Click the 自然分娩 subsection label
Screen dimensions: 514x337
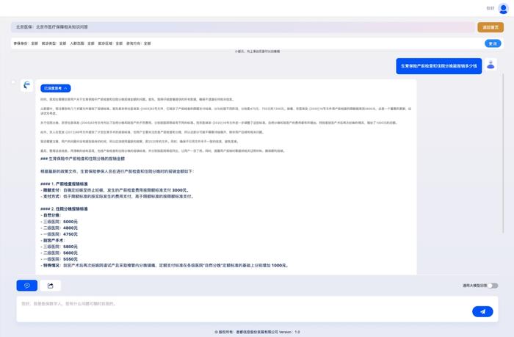pyautogui.click(x=51, y=215)
